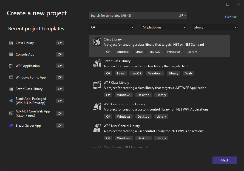Click the Console App icon in recent templates

click(x=11, y=54)
